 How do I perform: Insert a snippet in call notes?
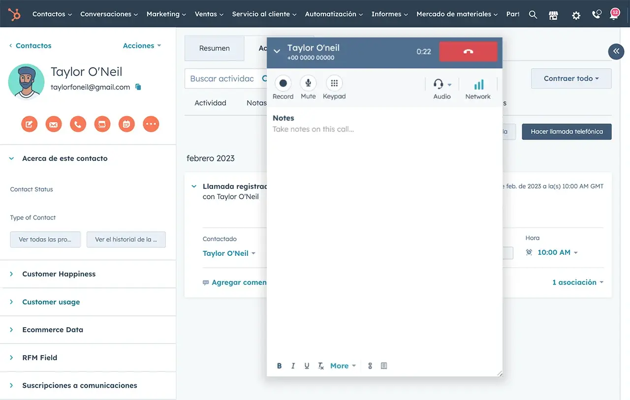(x=384, y=366)
